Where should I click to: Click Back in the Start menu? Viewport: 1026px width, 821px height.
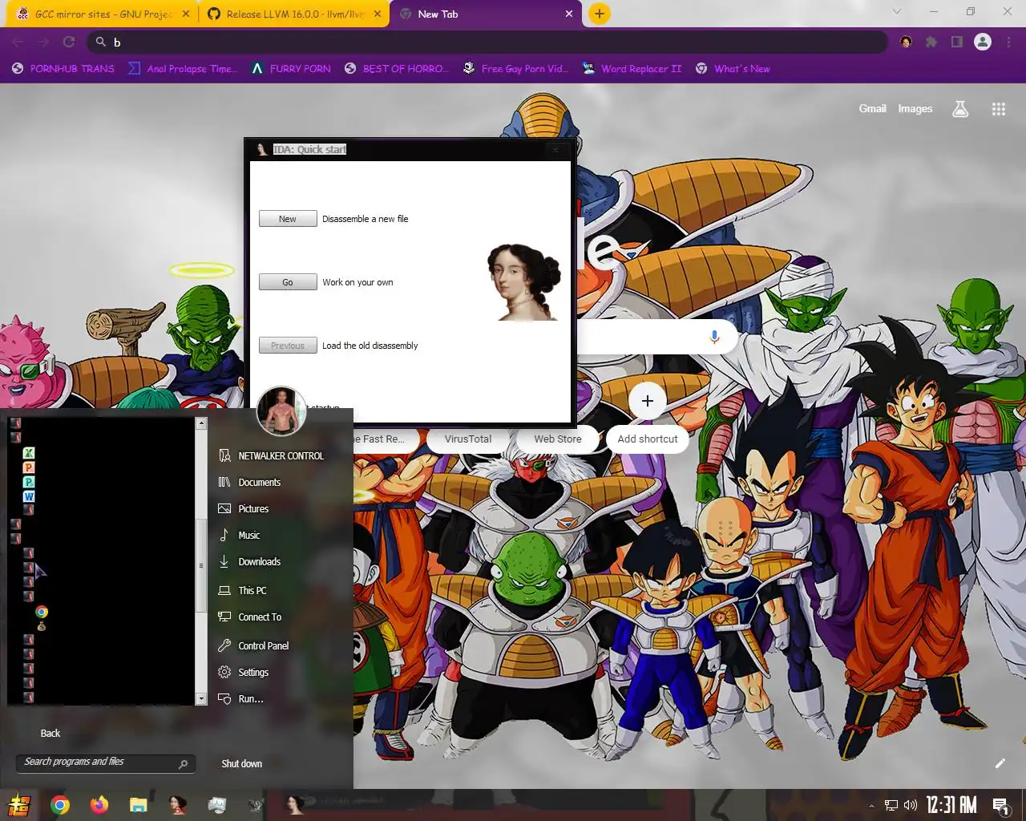pyautogui.click(x=50, y=733)
